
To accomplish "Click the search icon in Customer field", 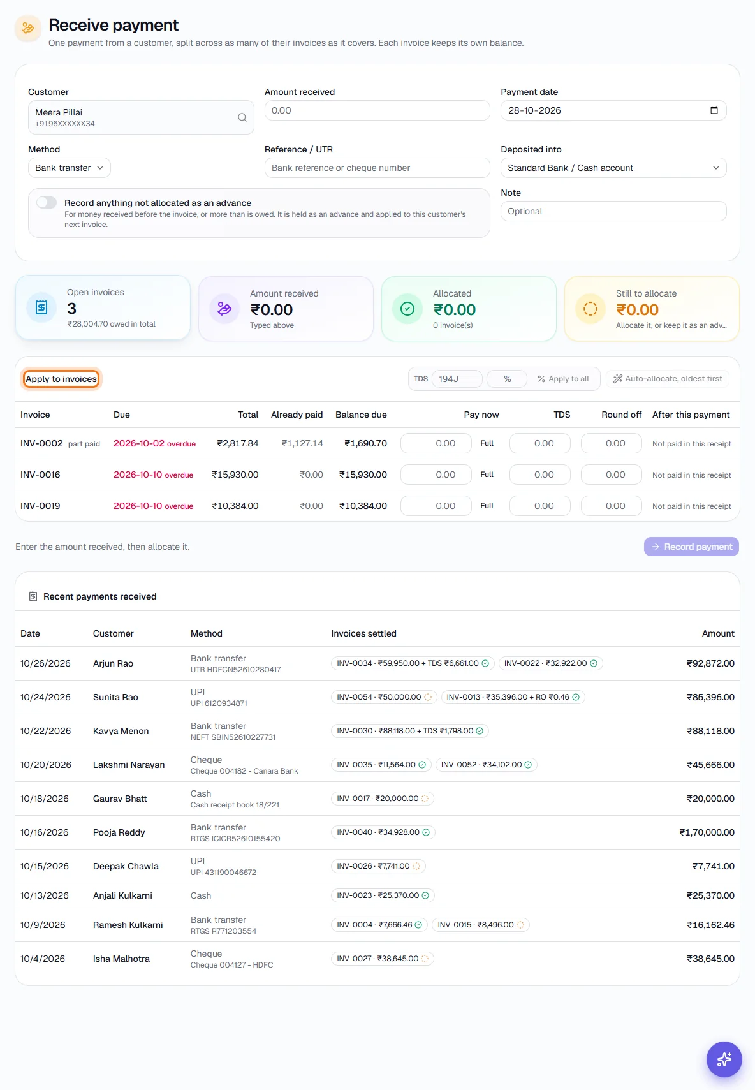I will point(242,117).
